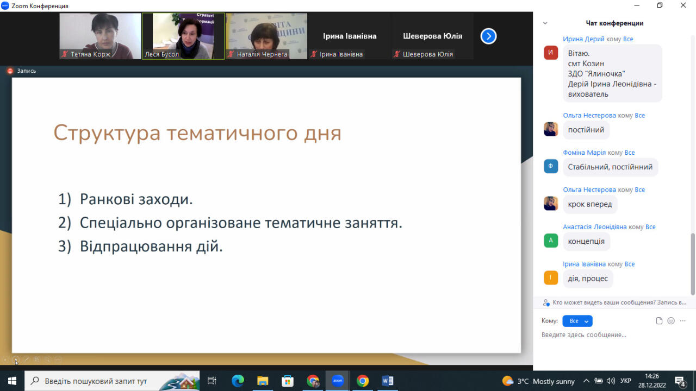Click chat message крок вперед
This screenshot has height=391, width=696.
pos(590,204)
